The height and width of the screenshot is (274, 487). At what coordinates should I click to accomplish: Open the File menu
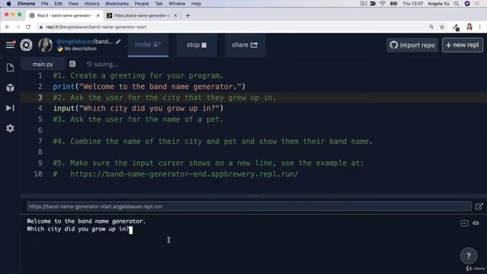tap(45, 3)
